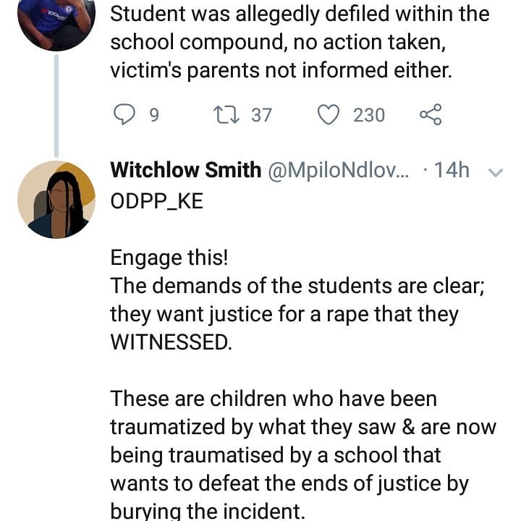Click the 14h timestamp

click(452, 171)
